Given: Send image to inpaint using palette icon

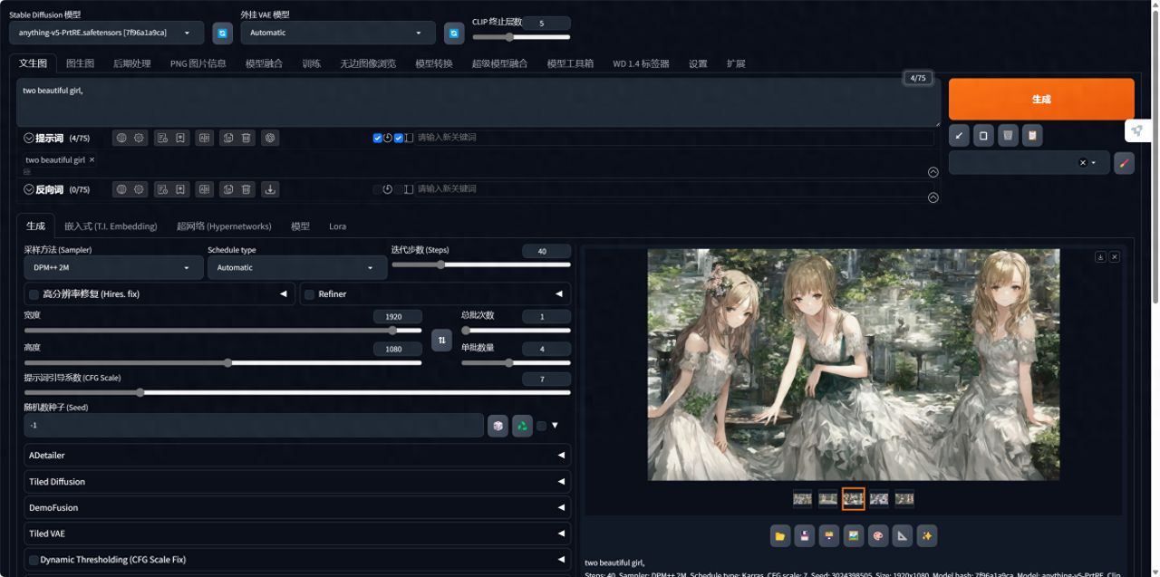Looking at the screenshot, I should click(x=877, y=536).
